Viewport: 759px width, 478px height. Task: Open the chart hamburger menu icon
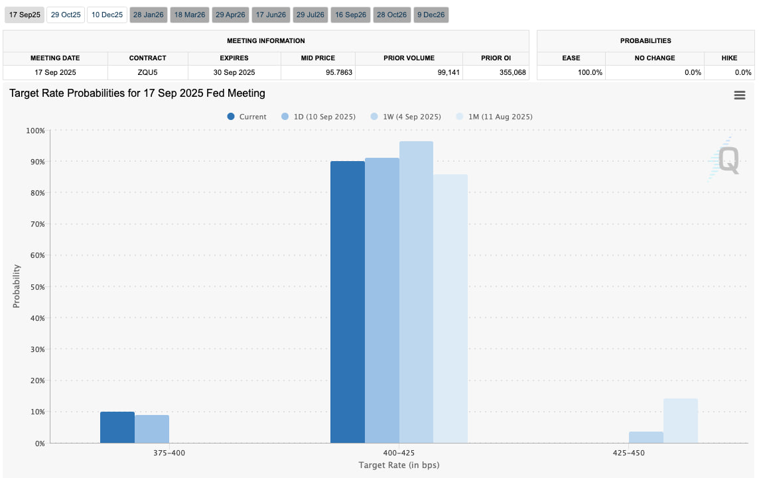point(740,95)
